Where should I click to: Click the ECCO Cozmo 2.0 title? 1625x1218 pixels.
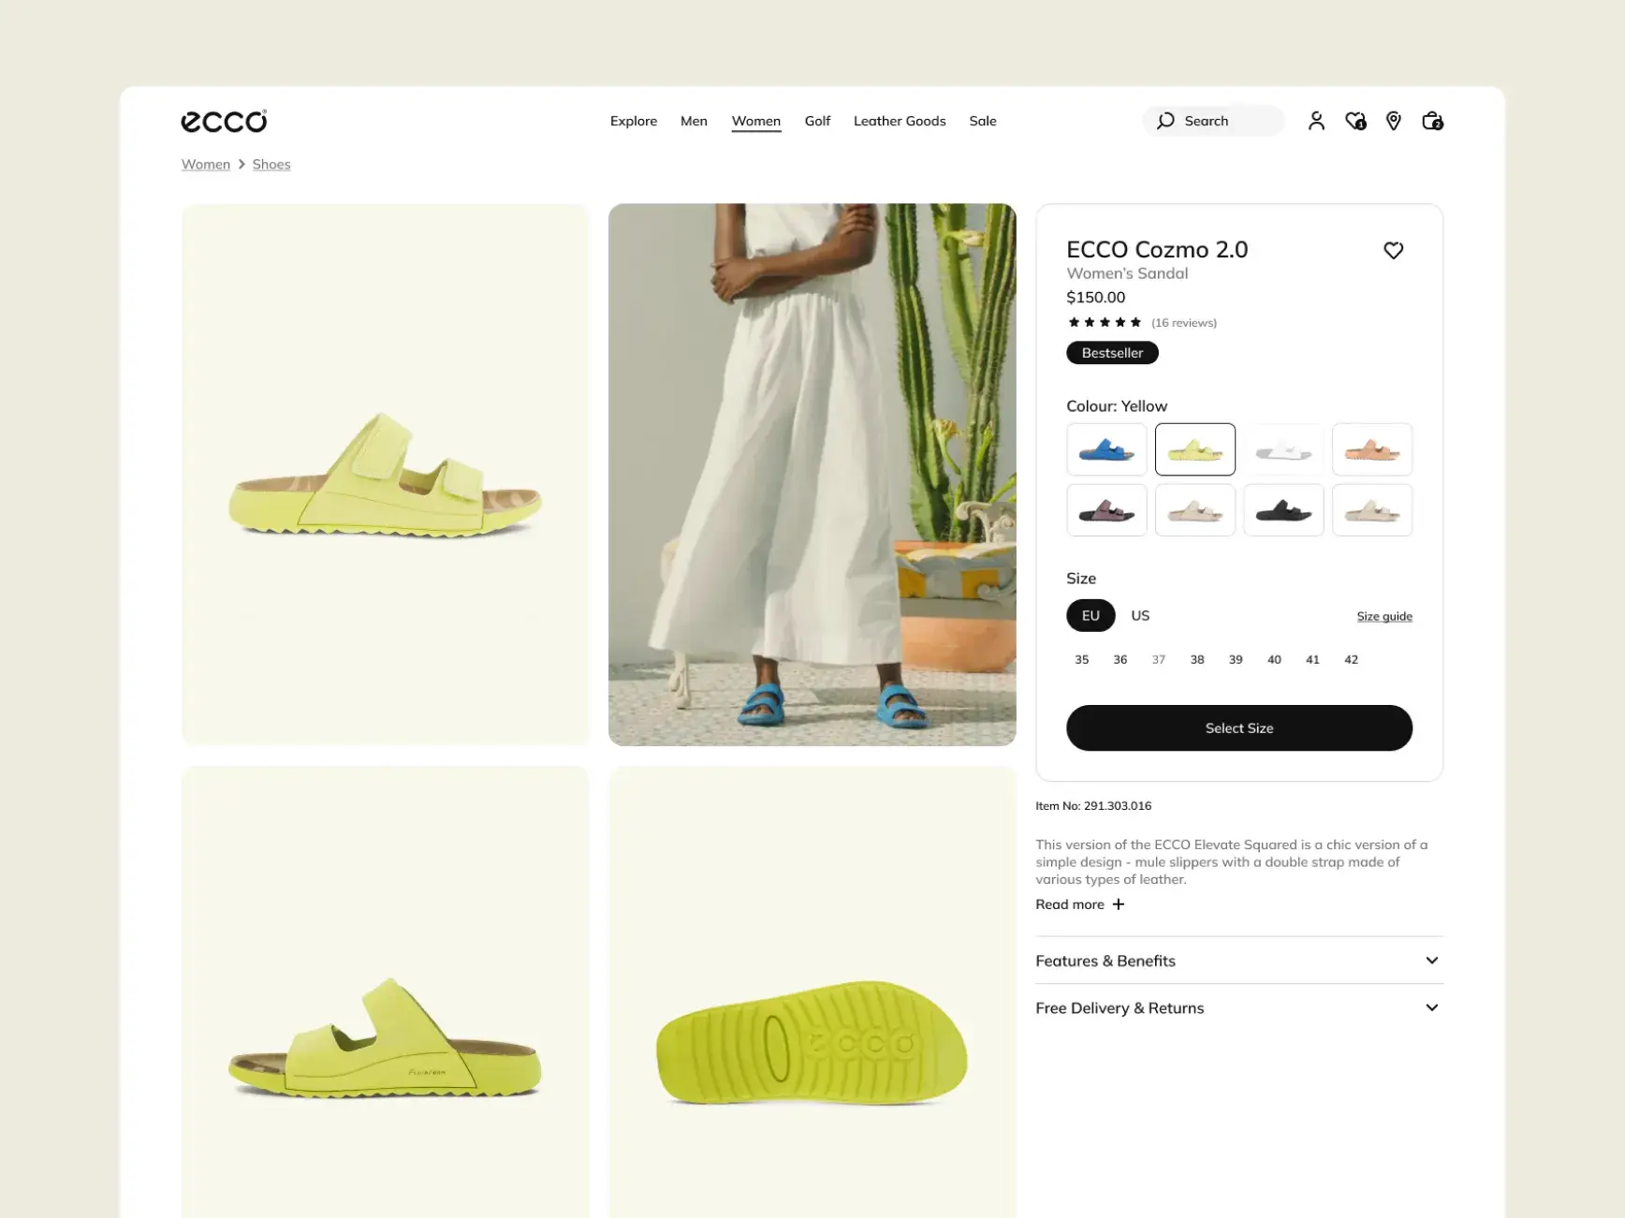(x=1157, y=249)
